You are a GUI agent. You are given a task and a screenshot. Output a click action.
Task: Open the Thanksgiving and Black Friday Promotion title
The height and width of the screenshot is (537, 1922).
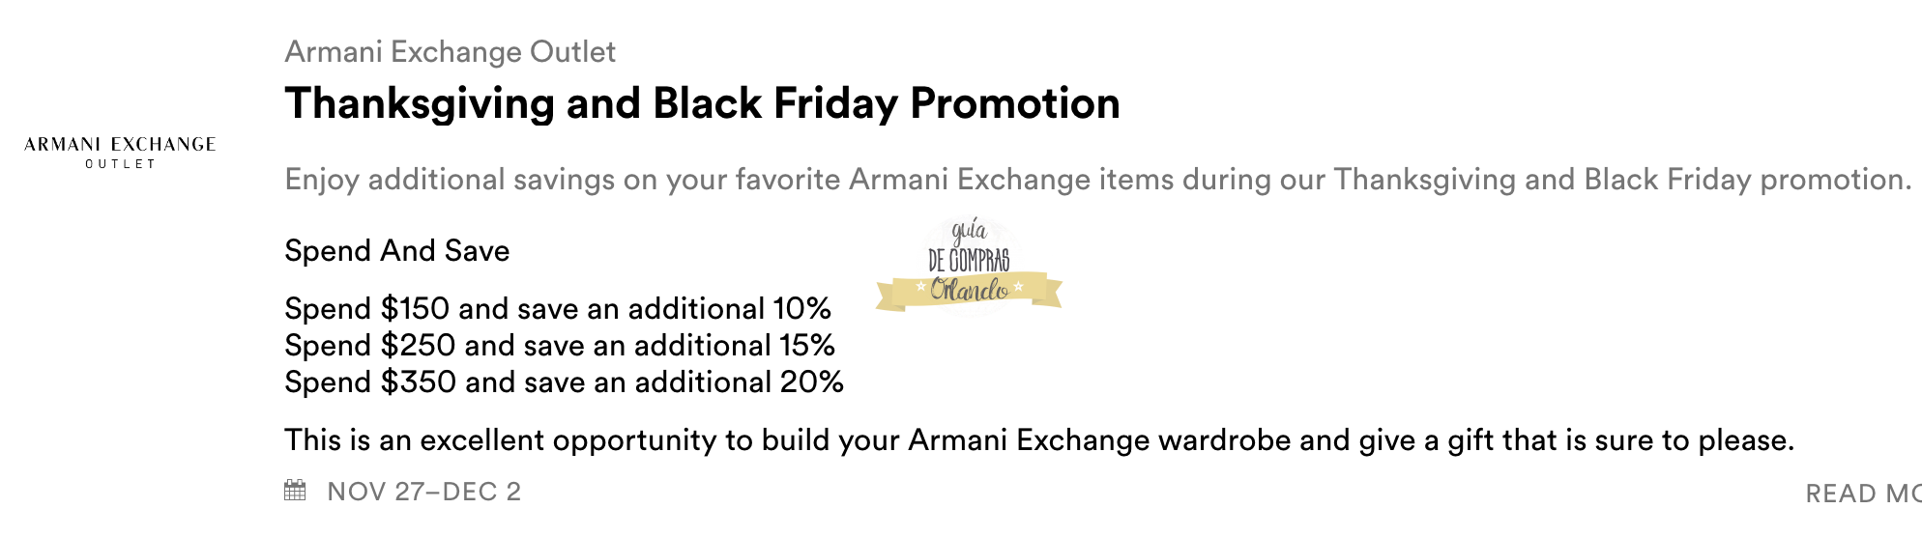point(702,103)
